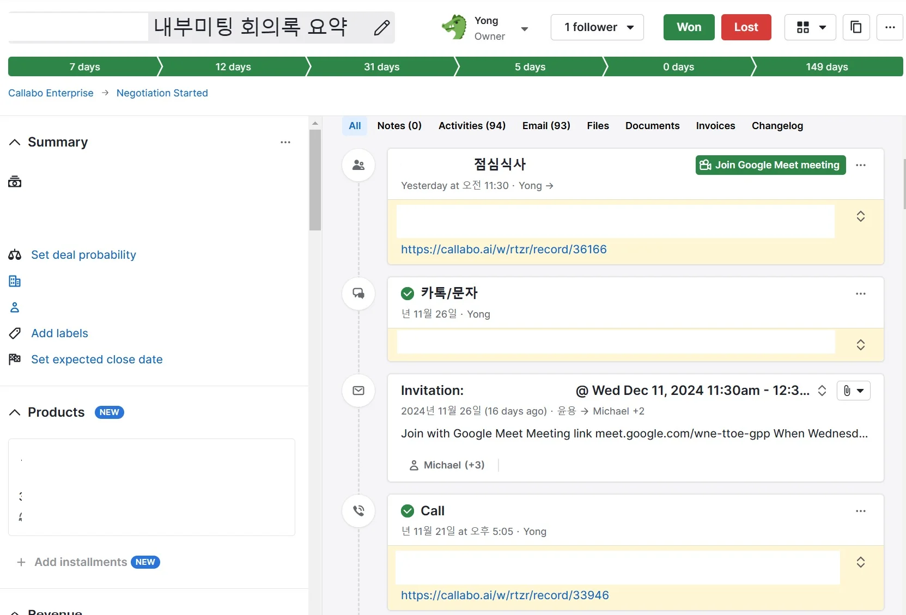Open deal probability via the scales icon
The image size is (906, 615).
(15, 254)
